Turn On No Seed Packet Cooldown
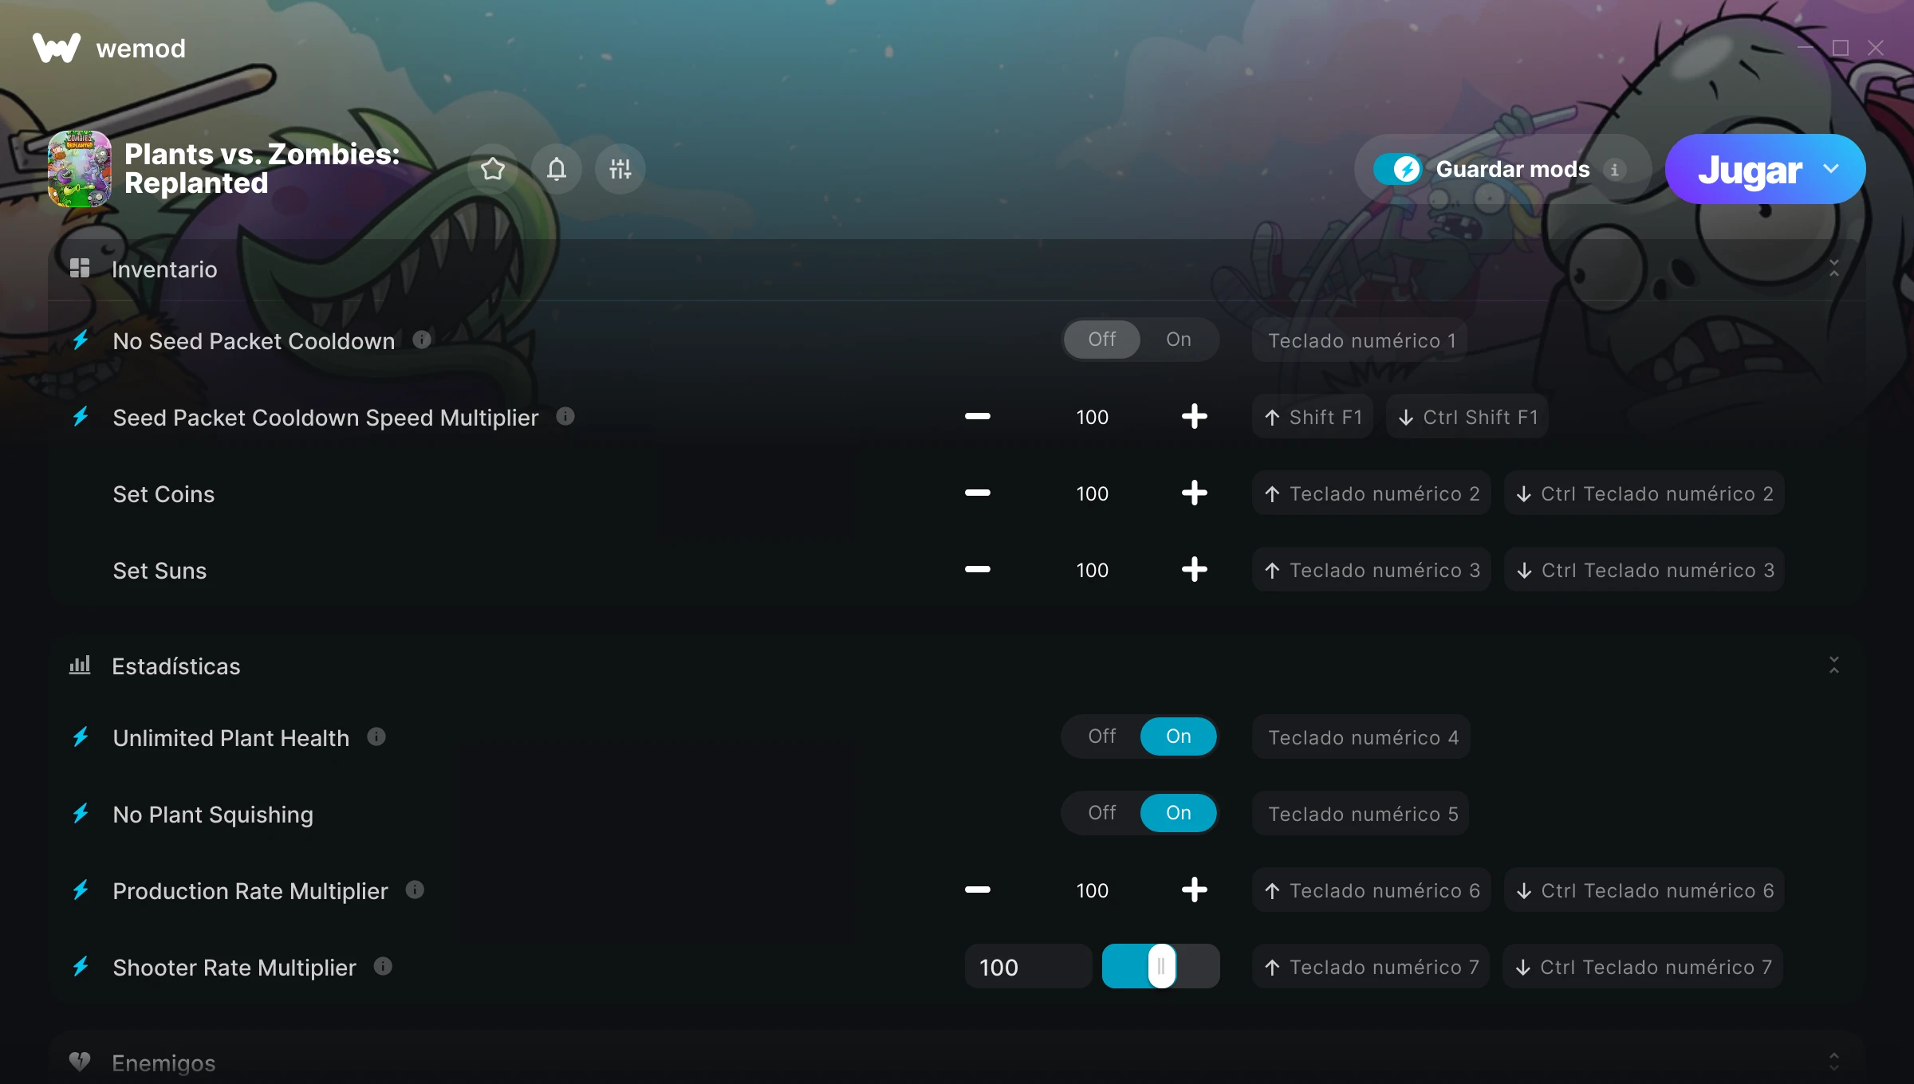This screenshot has width=1914, height=1084. coord(1179,340)
